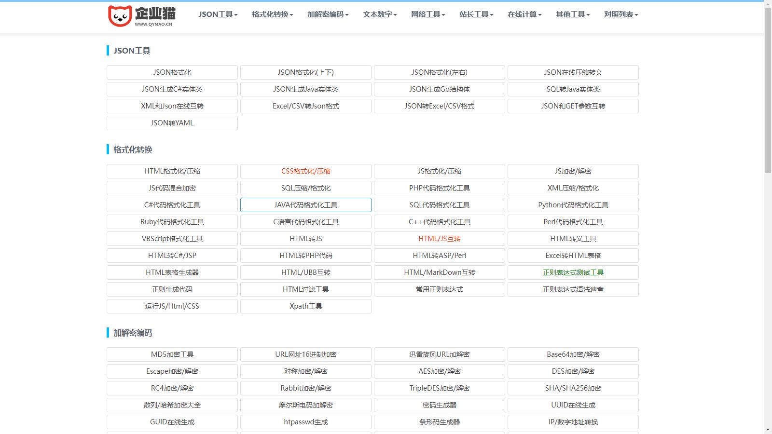Open the CSS格式化/压缩 link
Screen dimensions: 772x434
(x=306, y=171)
